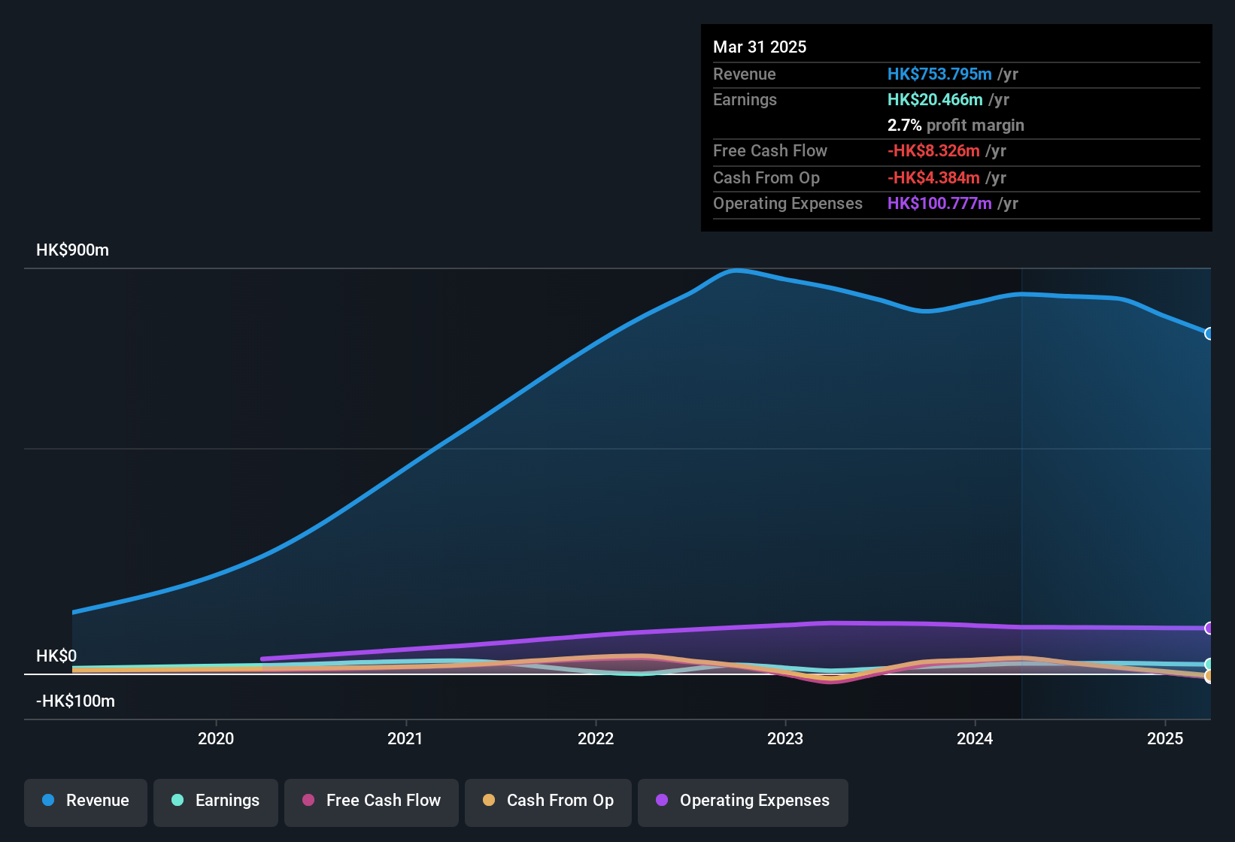The width and height of the screenshot is (1235, 842).
Task: Click the HK$900m y-axis label
Action: click(x=72, y=250)
